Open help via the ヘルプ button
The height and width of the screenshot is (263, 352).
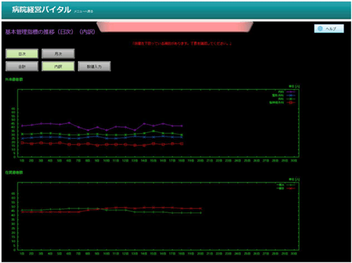[x=329, y=29]
